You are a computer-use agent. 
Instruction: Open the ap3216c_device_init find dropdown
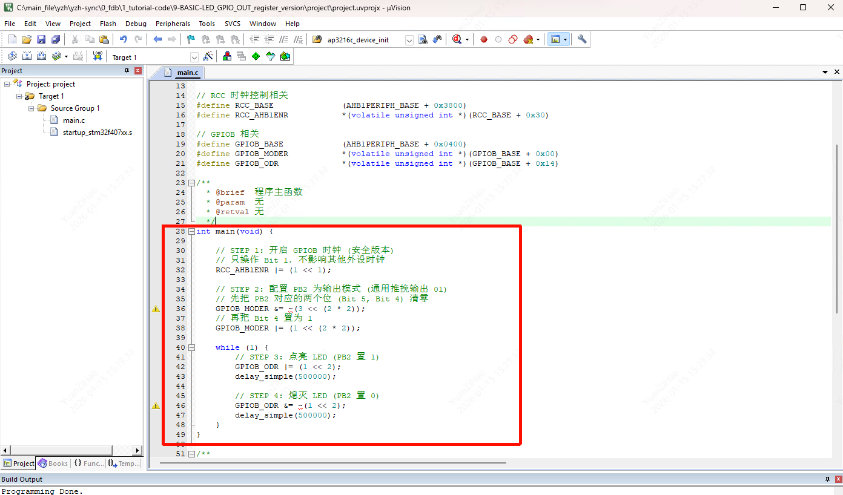(x=409, y=40)
